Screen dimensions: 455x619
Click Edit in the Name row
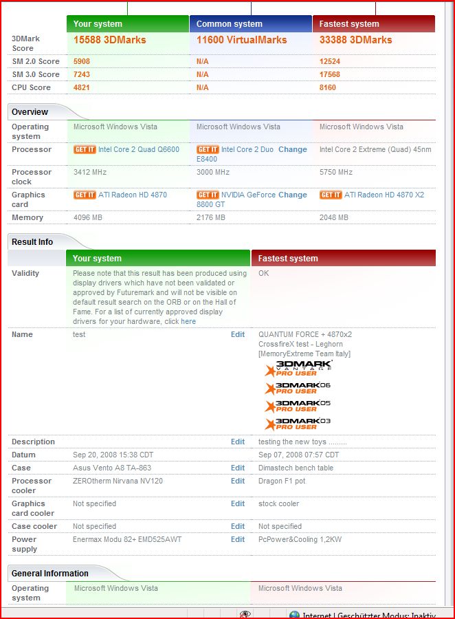pos(238,334)
